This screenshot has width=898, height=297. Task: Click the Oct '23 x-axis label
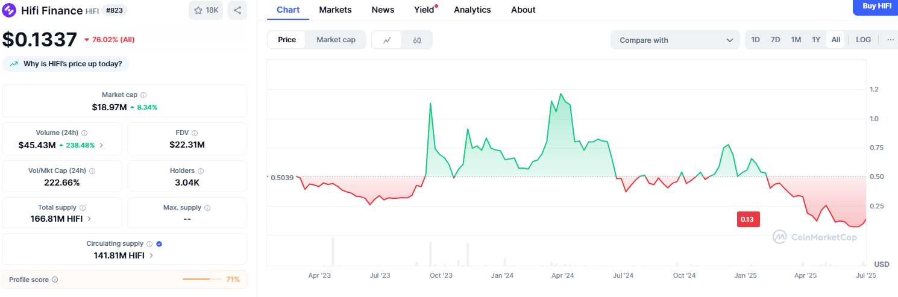pyautogui.click(x=441, y=275)
